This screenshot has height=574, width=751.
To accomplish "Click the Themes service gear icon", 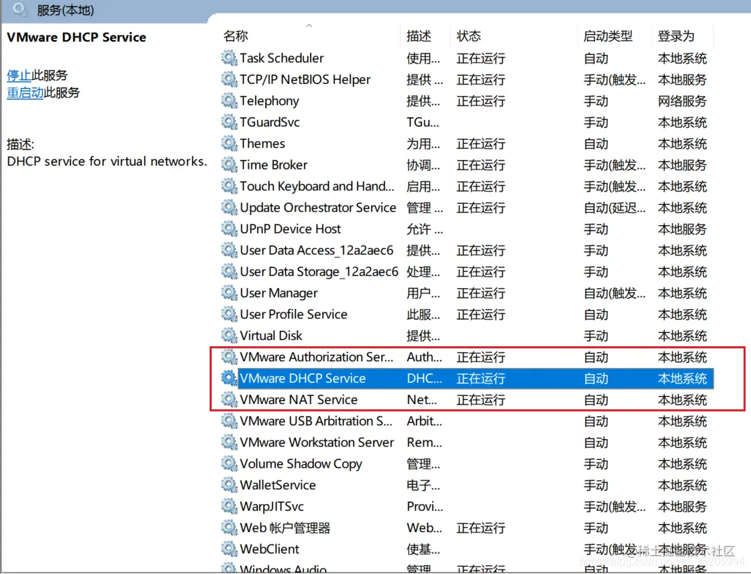I will coord(229,144).
